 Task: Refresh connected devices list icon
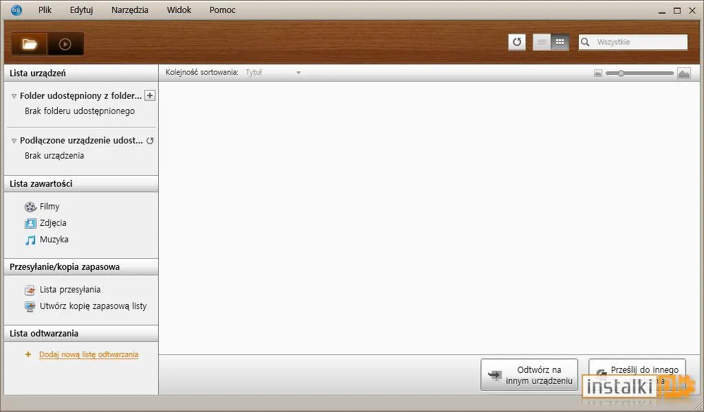pyautogui.click(x=150, y=140)
